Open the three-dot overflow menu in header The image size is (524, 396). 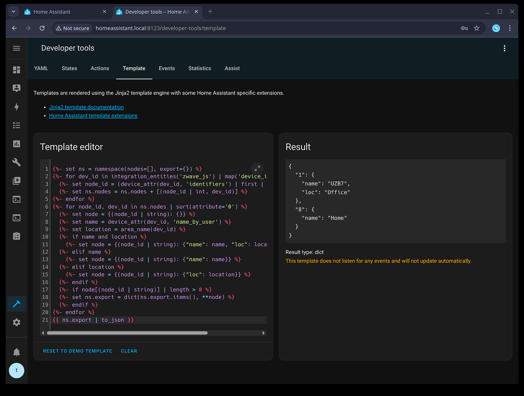(504, 48)
